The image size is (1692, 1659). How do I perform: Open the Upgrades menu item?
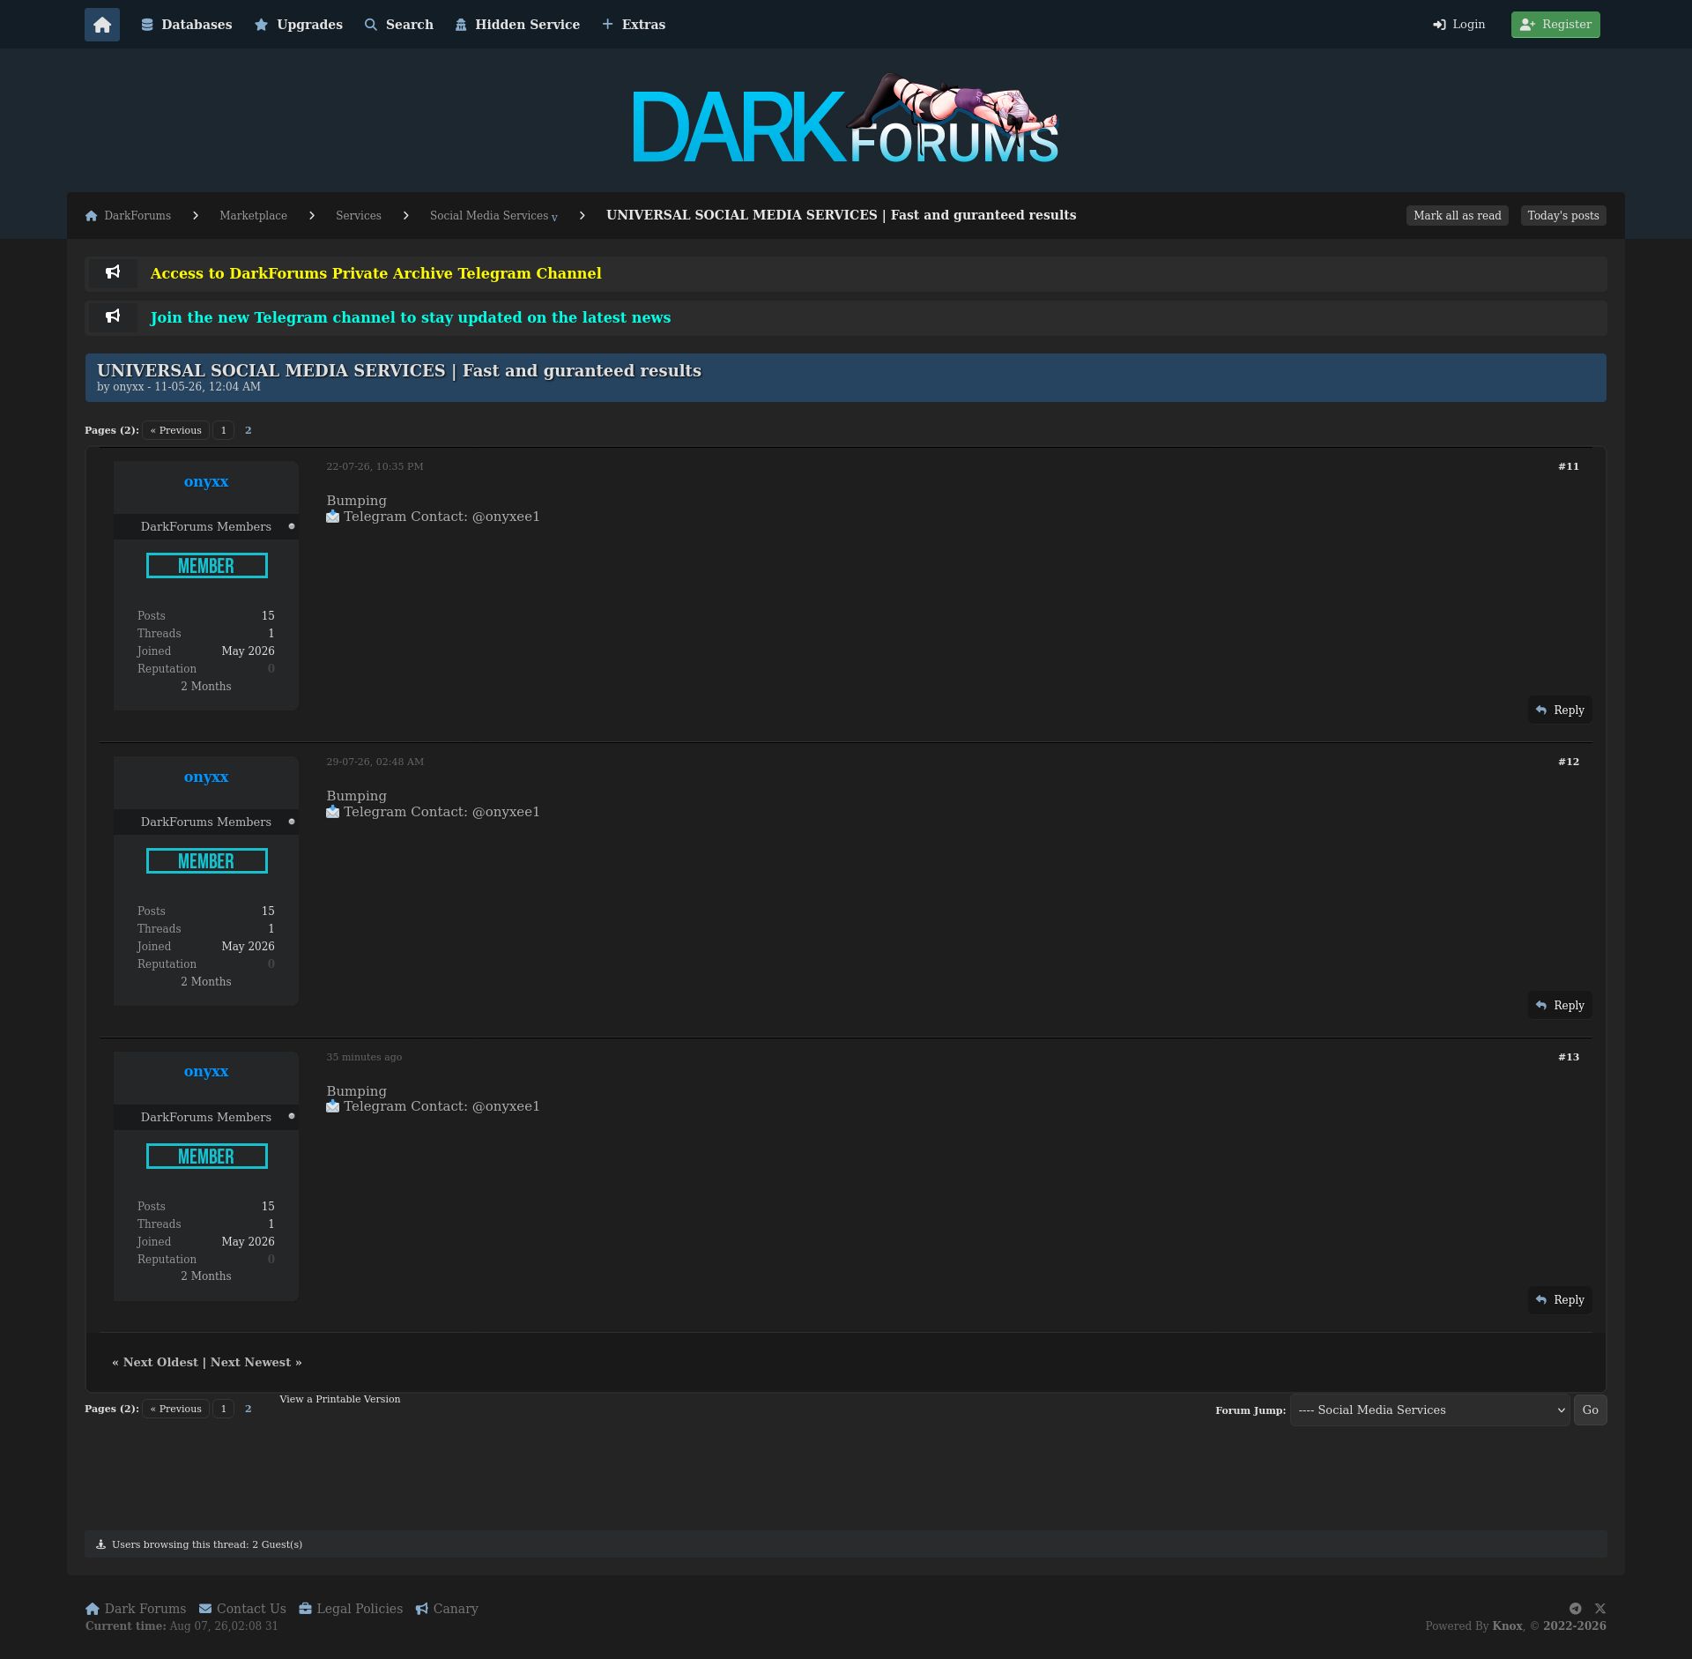point(299,25)
